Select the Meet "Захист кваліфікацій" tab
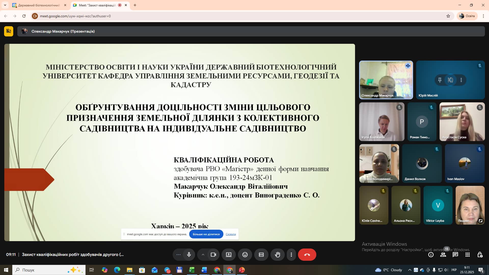 [97, 5]
